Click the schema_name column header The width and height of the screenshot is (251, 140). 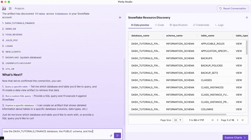(x=174, y=36)
